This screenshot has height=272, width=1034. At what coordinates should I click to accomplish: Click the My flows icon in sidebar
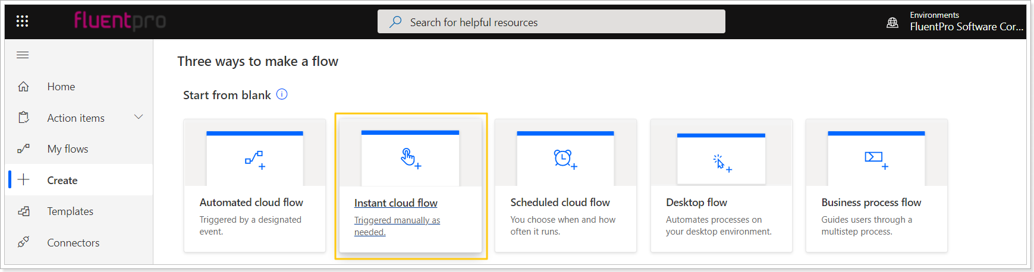[x=23, y=149]
